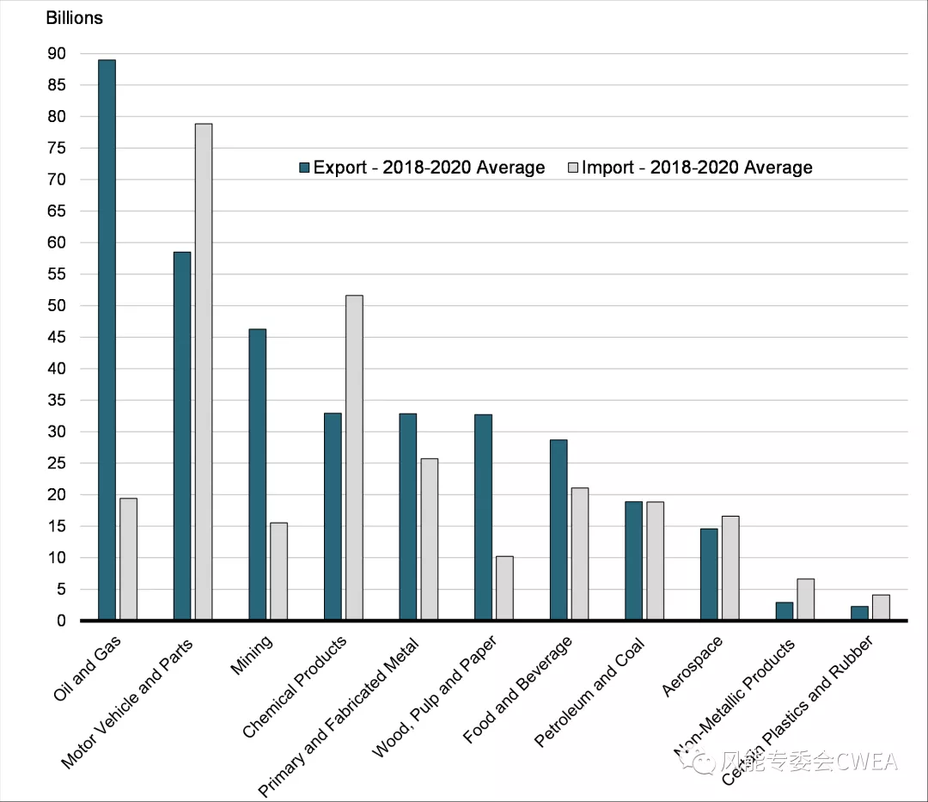Click the Motor Vehicle and Parts import bar
This screenshot has height=802, width=928.
204,371
